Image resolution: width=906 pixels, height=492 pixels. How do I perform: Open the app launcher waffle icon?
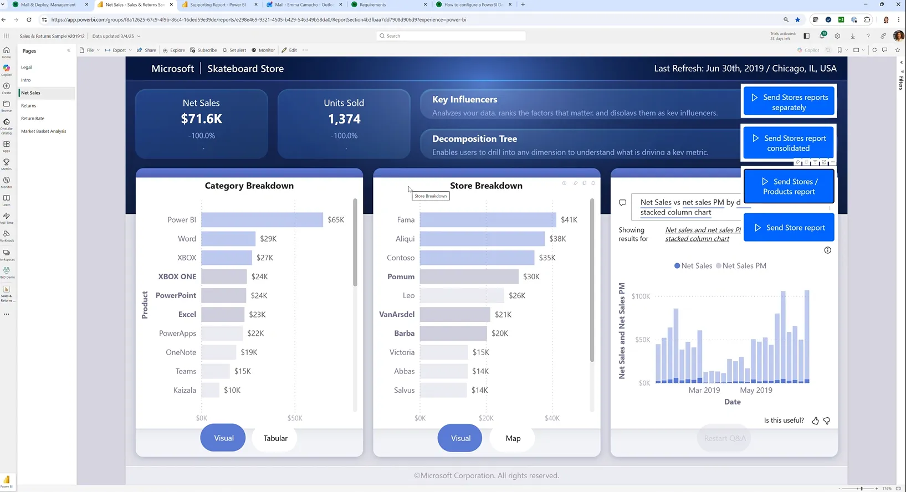click(6, 36)
